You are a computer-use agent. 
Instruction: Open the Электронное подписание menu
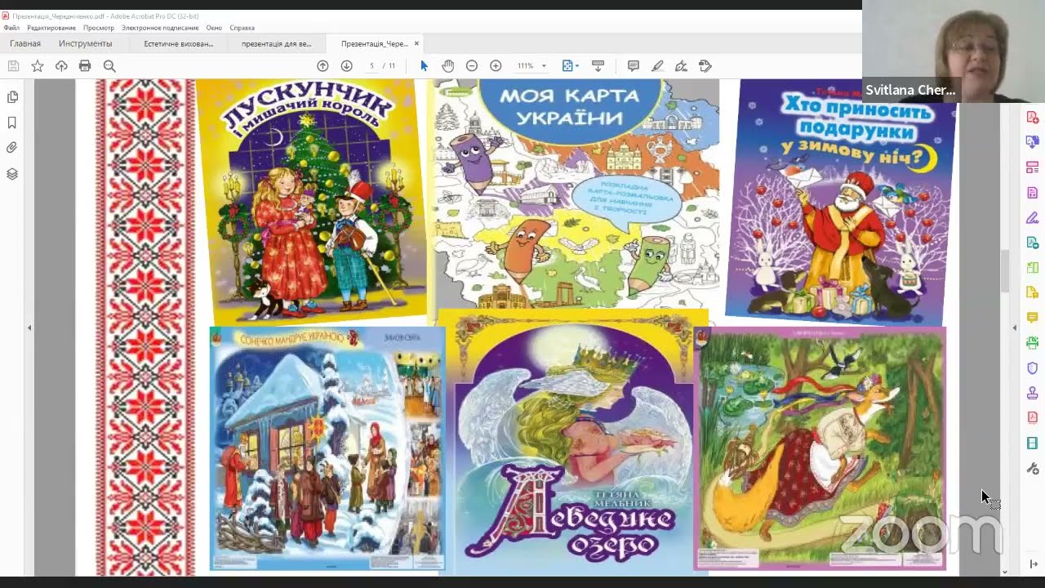point(160,28)
